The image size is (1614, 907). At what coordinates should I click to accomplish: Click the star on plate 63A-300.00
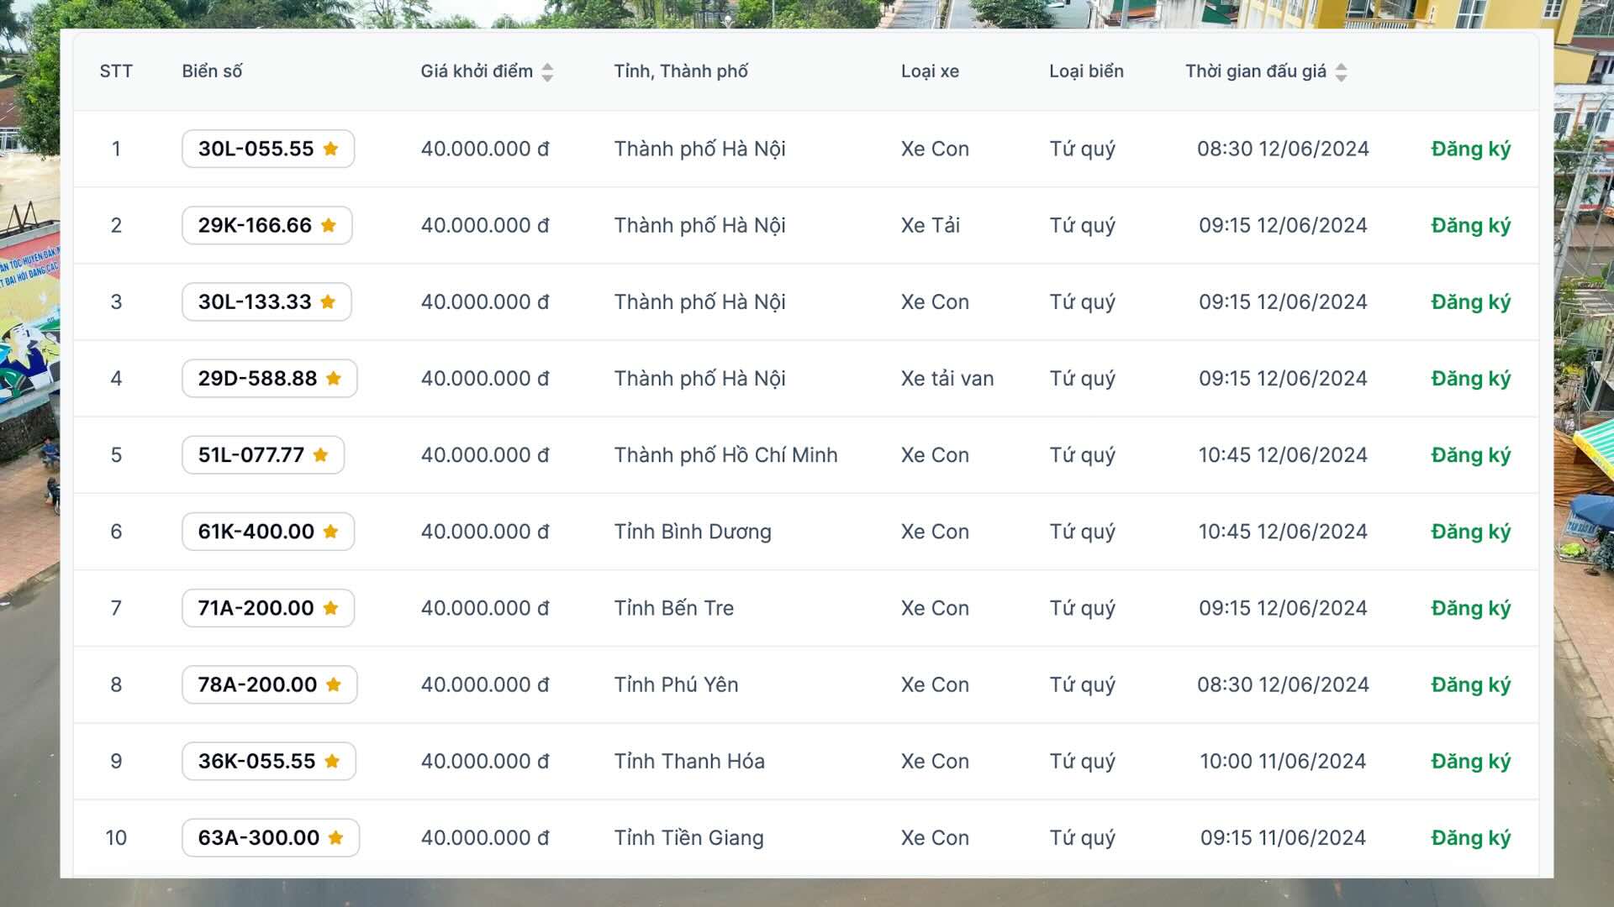coord(335,837)
